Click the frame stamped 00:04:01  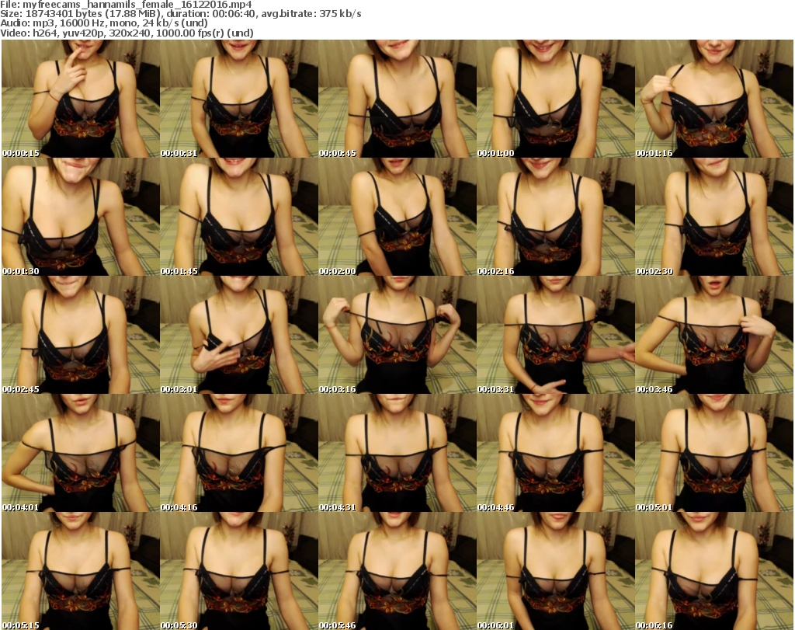[81, 454]
